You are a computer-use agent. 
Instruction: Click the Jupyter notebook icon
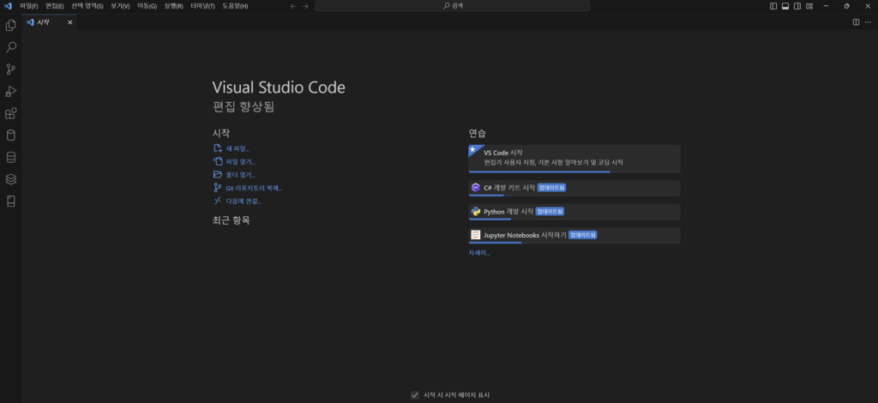(x=476, y=235)
